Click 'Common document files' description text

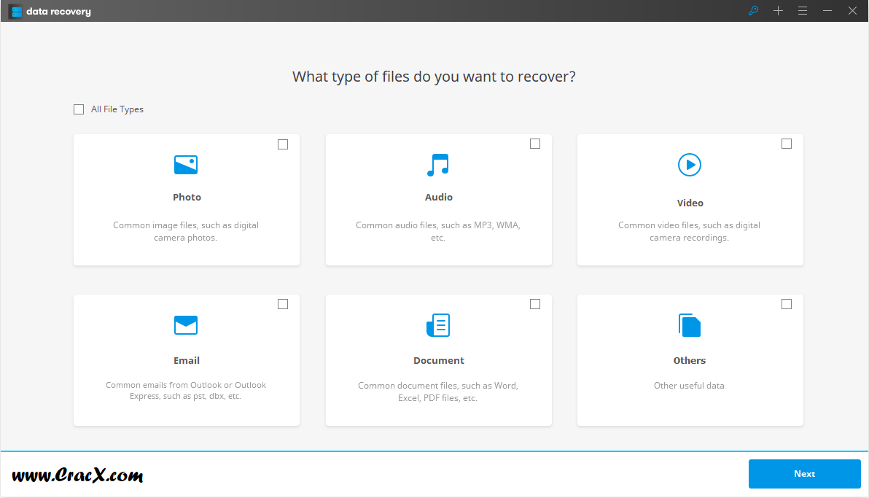coord(438,392)
